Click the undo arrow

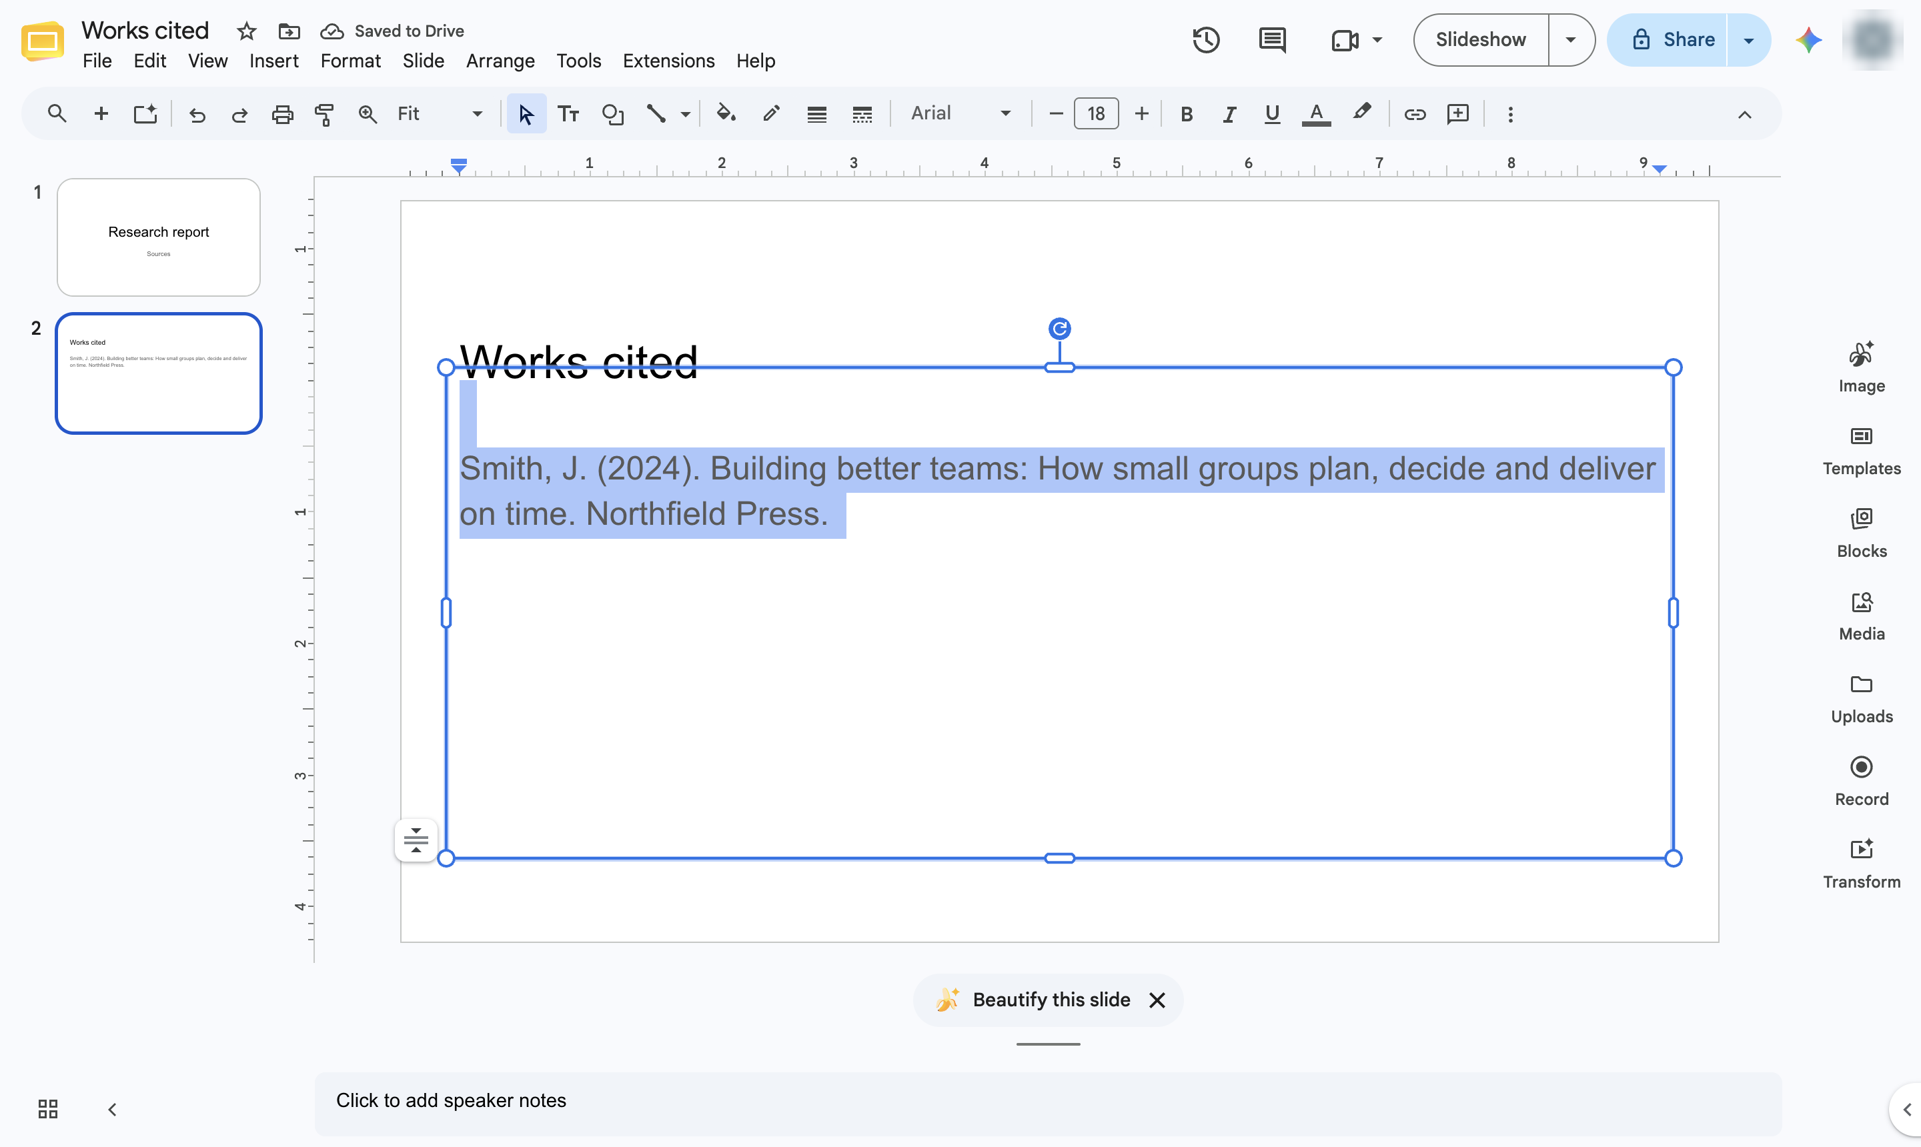[197, 115]
